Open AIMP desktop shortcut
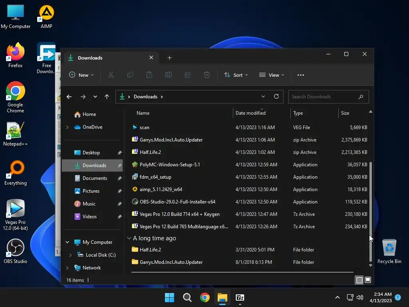Image resolution: width=409 pixels, height=307 pixels. [46, 17]
